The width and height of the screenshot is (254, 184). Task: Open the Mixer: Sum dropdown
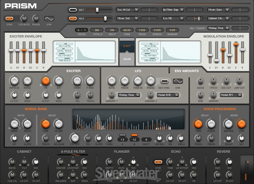[x=218, y=10]
